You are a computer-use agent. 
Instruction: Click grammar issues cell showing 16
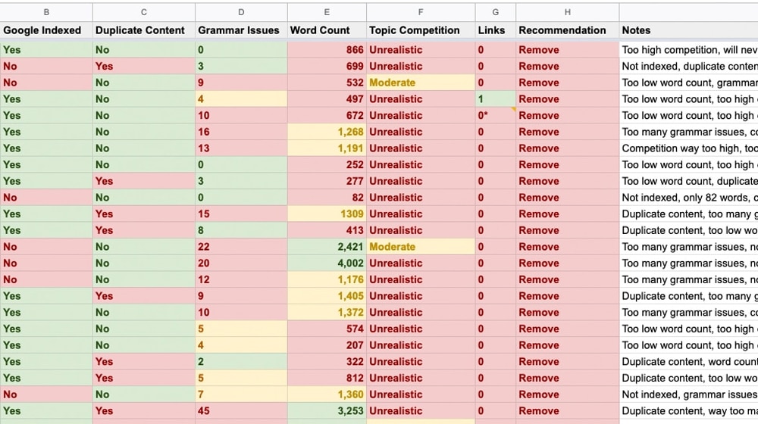click(241, 132)
